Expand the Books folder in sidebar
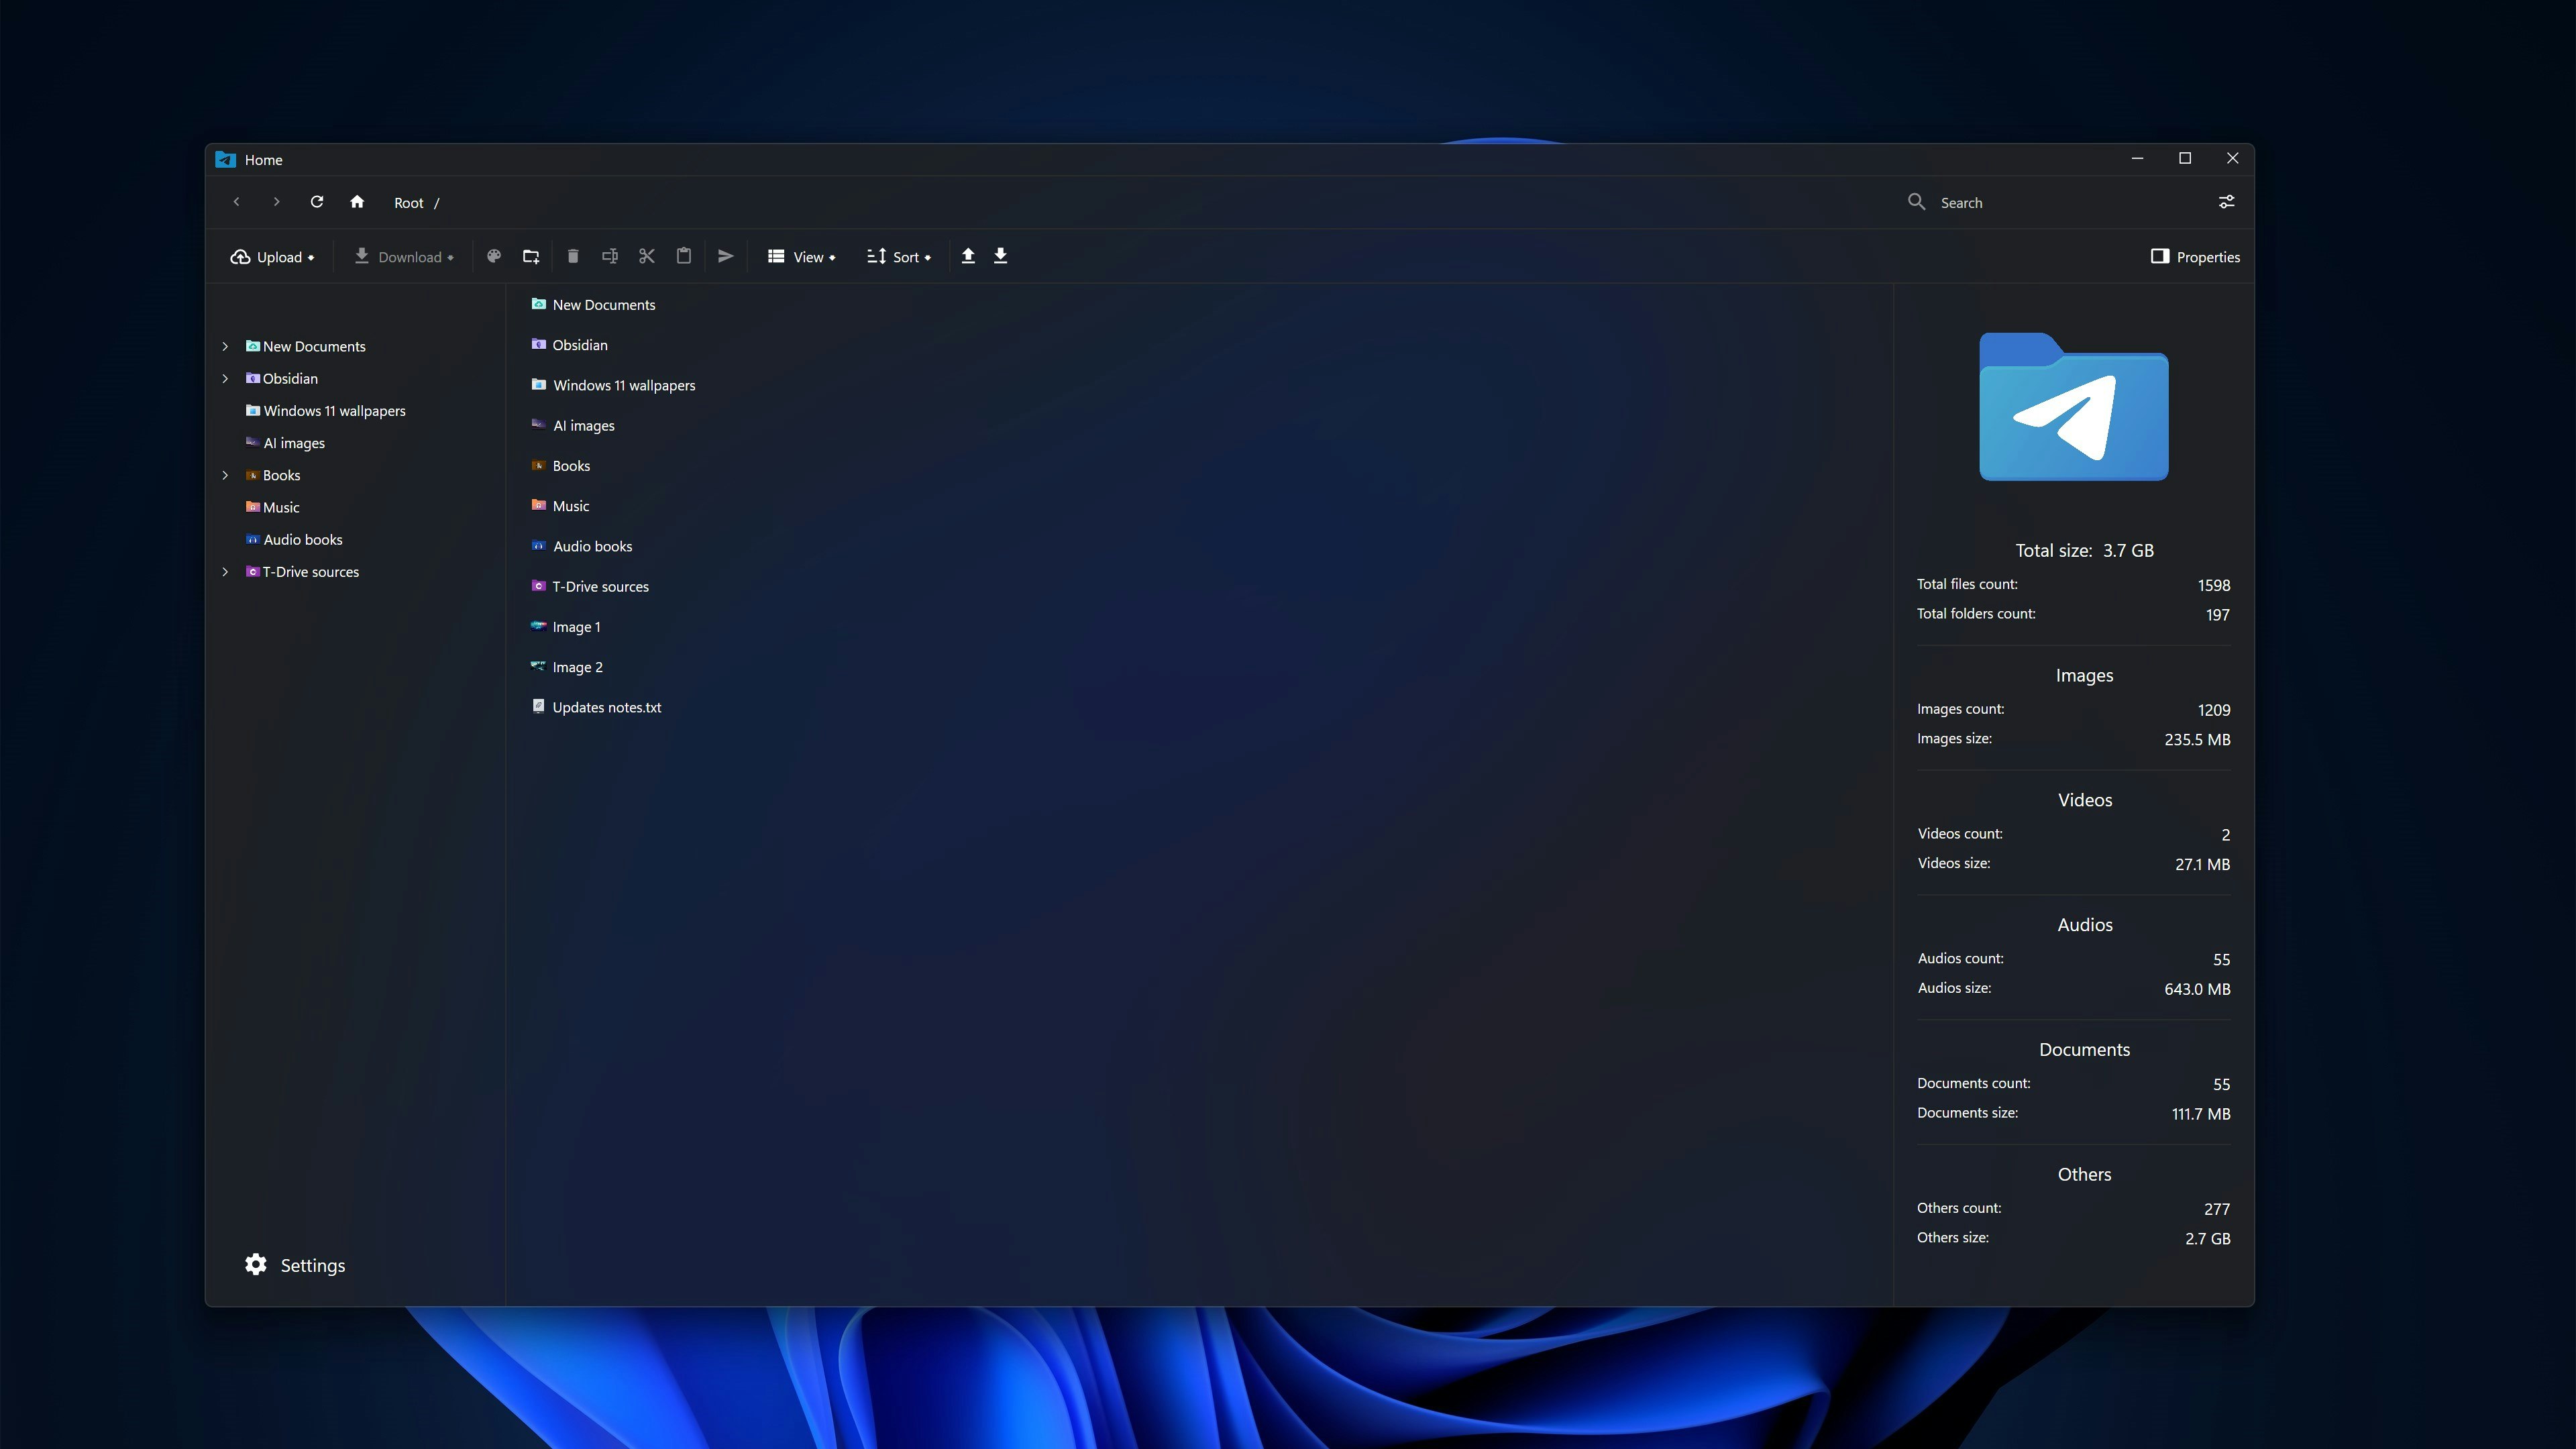This screenshot has width=2576, height=1449. (225, 476)
